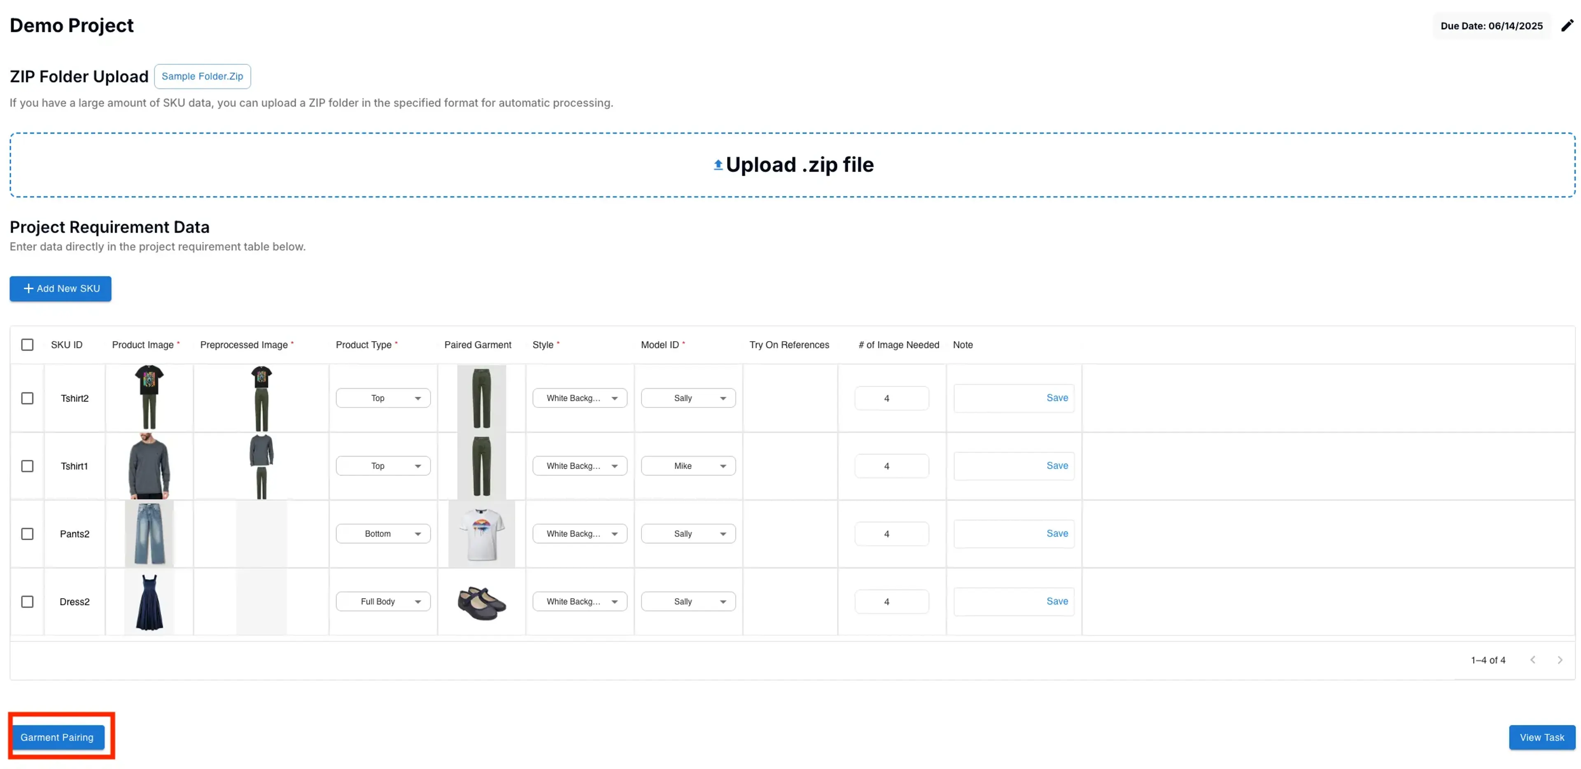Go to the next table page with the right arrow
The image size is (1581, 769).
click(1560, 660)
